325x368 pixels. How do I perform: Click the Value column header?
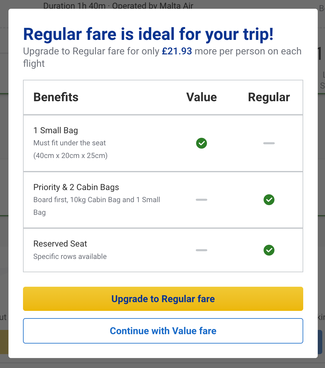click(x=202, y=97)
